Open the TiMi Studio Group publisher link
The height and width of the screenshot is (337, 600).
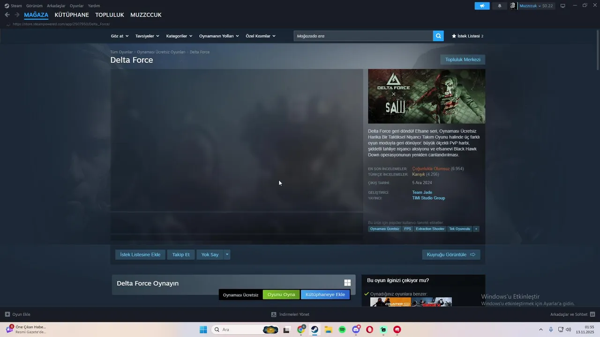pos(428,198)
